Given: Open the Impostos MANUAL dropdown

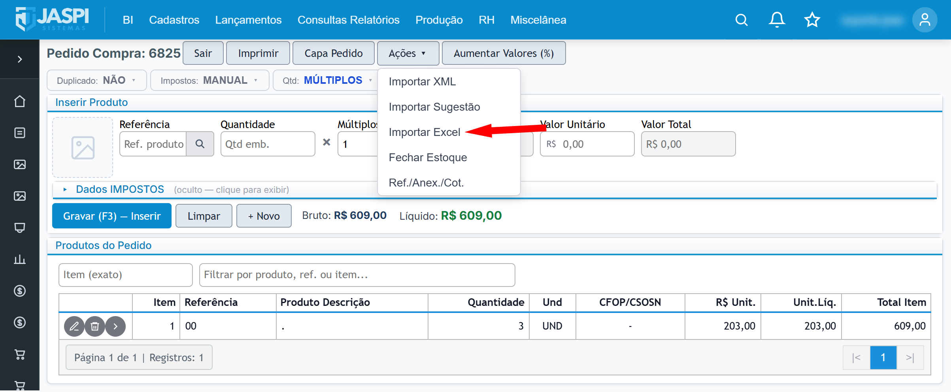Looking at the screenshot, I should click(209, 80).
